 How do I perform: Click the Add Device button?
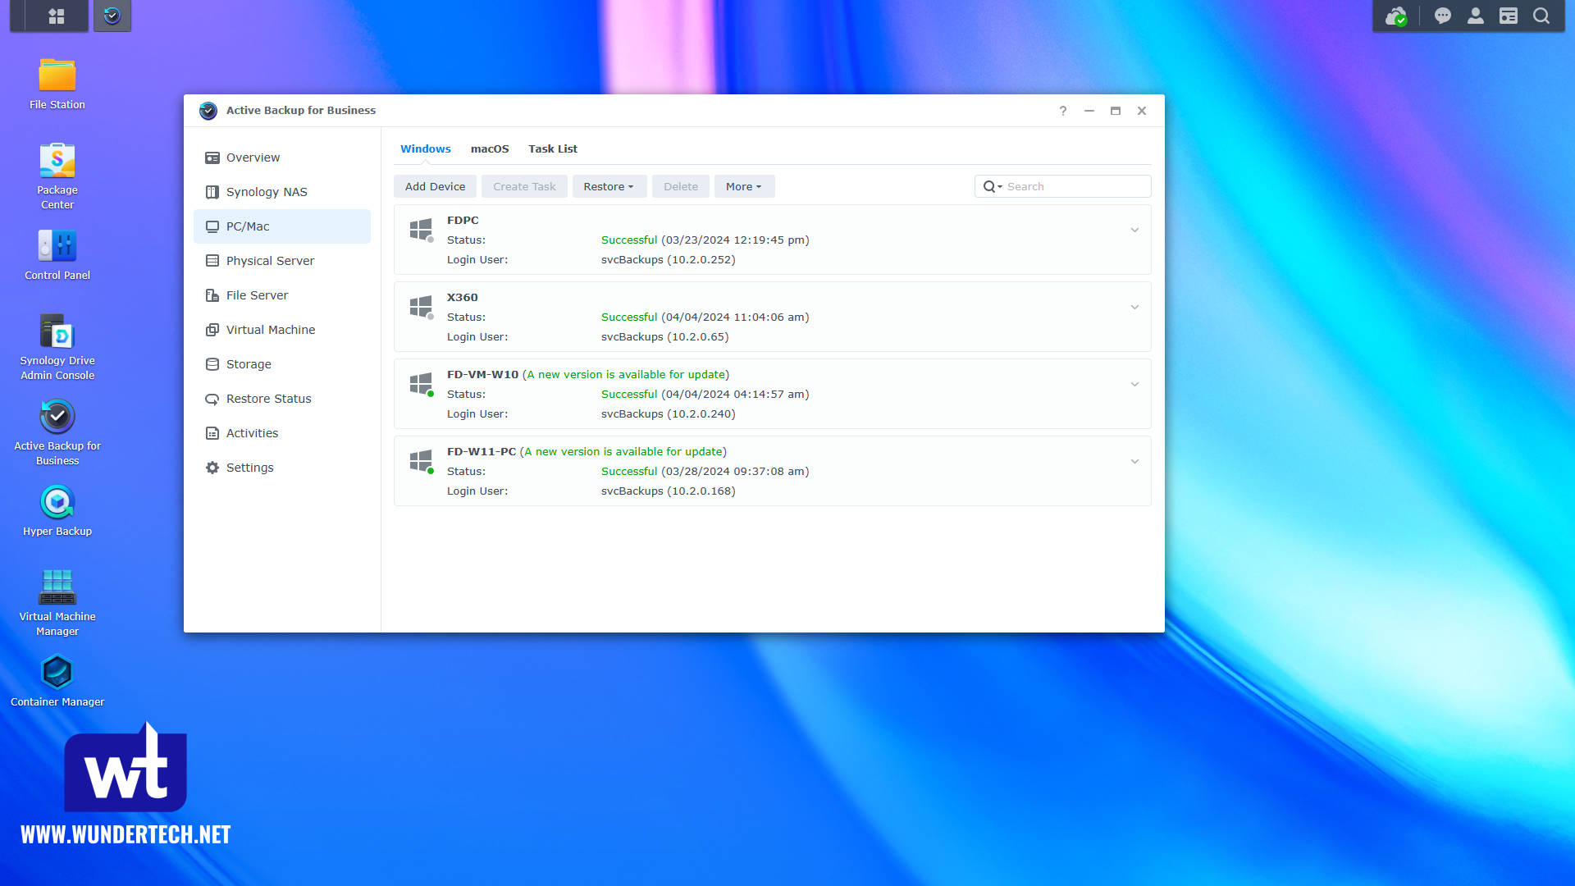tap(434, 186)
